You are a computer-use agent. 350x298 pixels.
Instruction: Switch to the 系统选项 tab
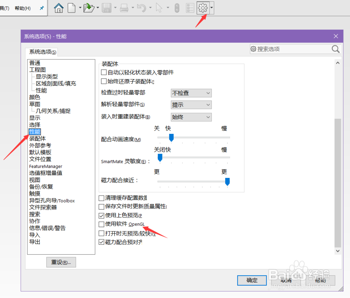point(41,52)
